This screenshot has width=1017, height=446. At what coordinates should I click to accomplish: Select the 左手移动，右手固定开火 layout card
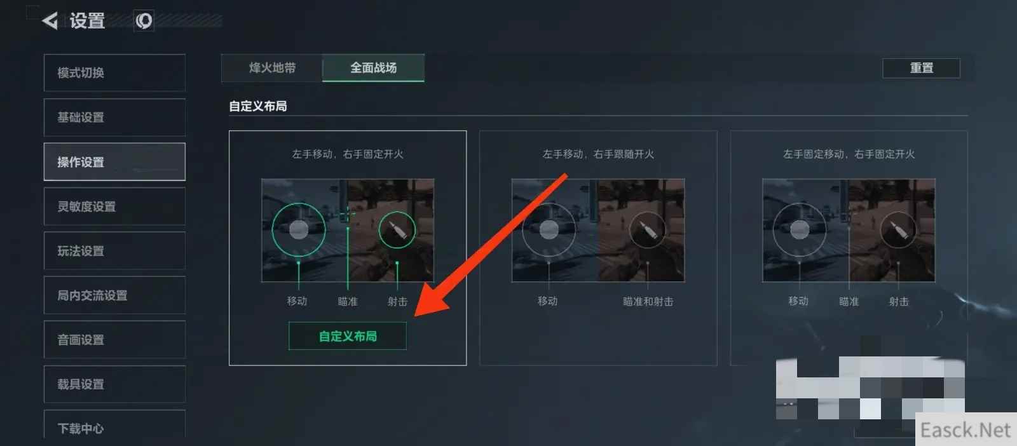pyautogui.click(x=348, y=248)
